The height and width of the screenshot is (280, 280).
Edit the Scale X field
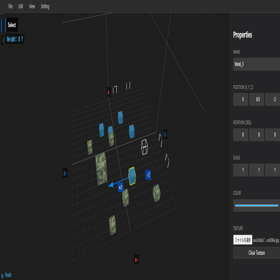tap(241, 170)
